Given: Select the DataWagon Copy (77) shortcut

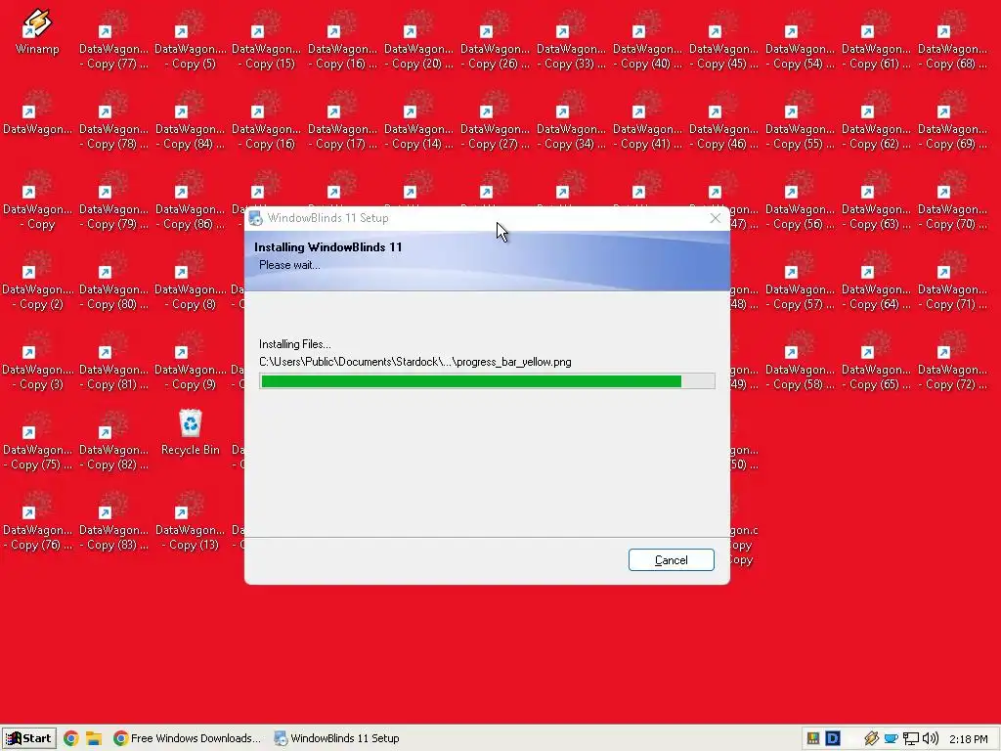Looking at the screenshot, I should coord(113,41).
